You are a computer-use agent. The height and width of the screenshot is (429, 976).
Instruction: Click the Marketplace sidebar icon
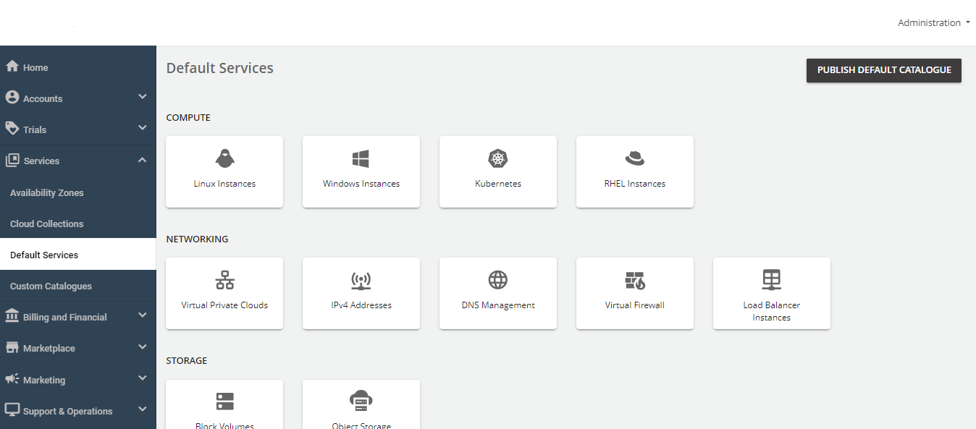pyautogui.click(x=12, y=347)
